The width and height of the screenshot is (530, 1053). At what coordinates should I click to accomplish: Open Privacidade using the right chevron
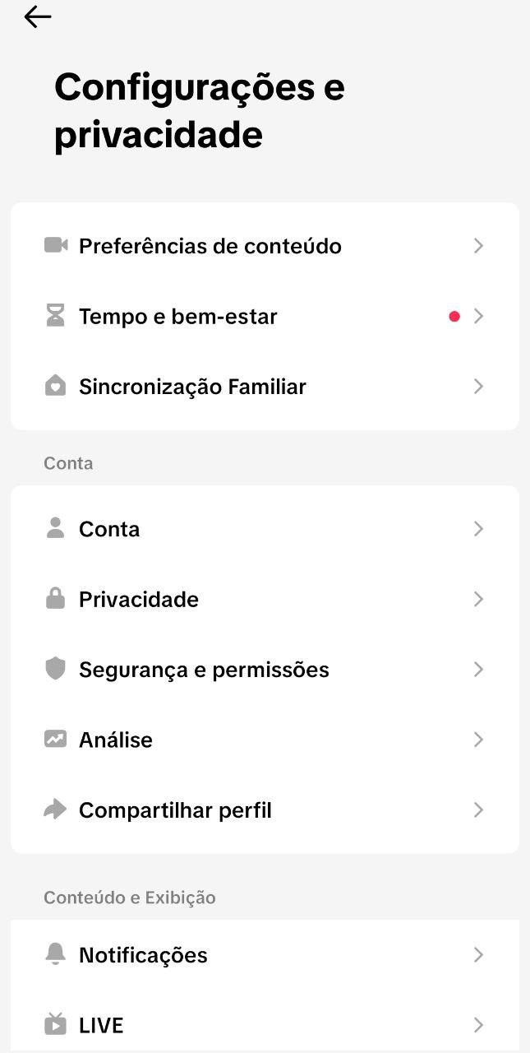[x=479, y=599]
